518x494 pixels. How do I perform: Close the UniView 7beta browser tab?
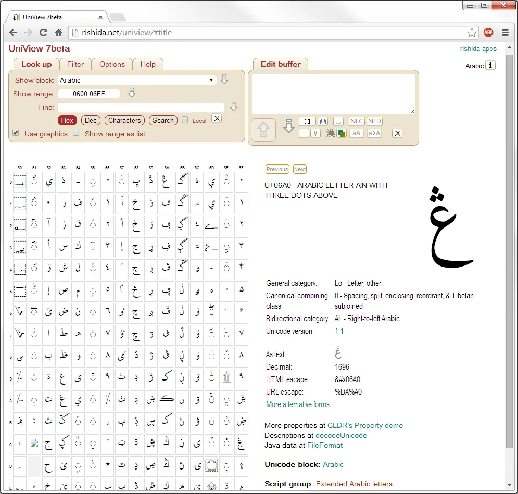(x=100, y=17)
